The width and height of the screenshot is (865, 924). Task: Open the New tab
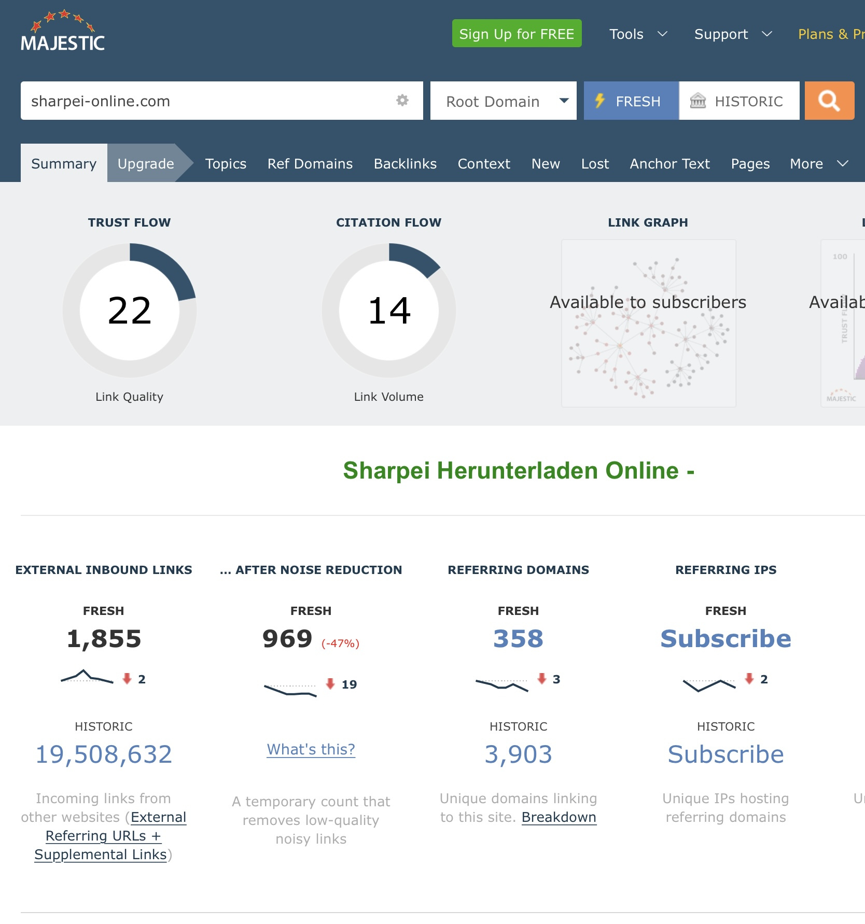tap(546, 164)
